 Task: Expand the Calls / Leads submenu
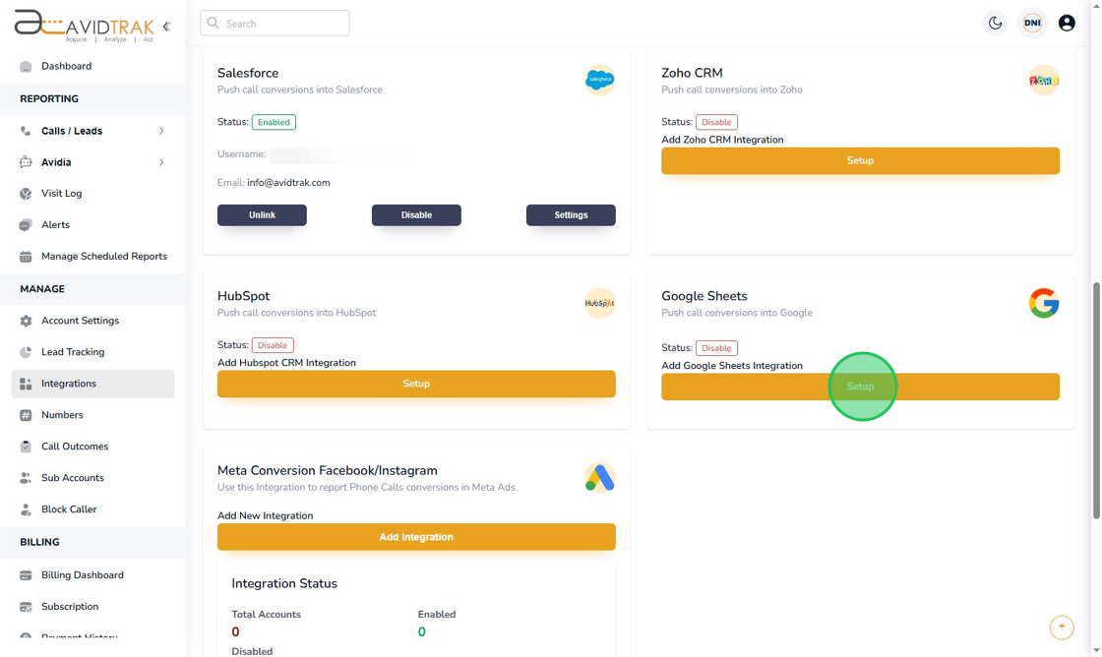[x=161, y=131]
